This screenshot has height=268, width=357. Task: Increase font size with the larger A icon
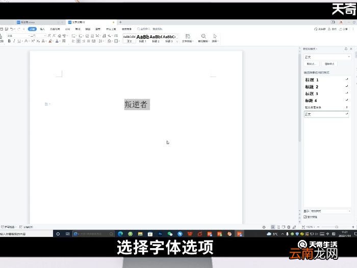click(49, 36)
